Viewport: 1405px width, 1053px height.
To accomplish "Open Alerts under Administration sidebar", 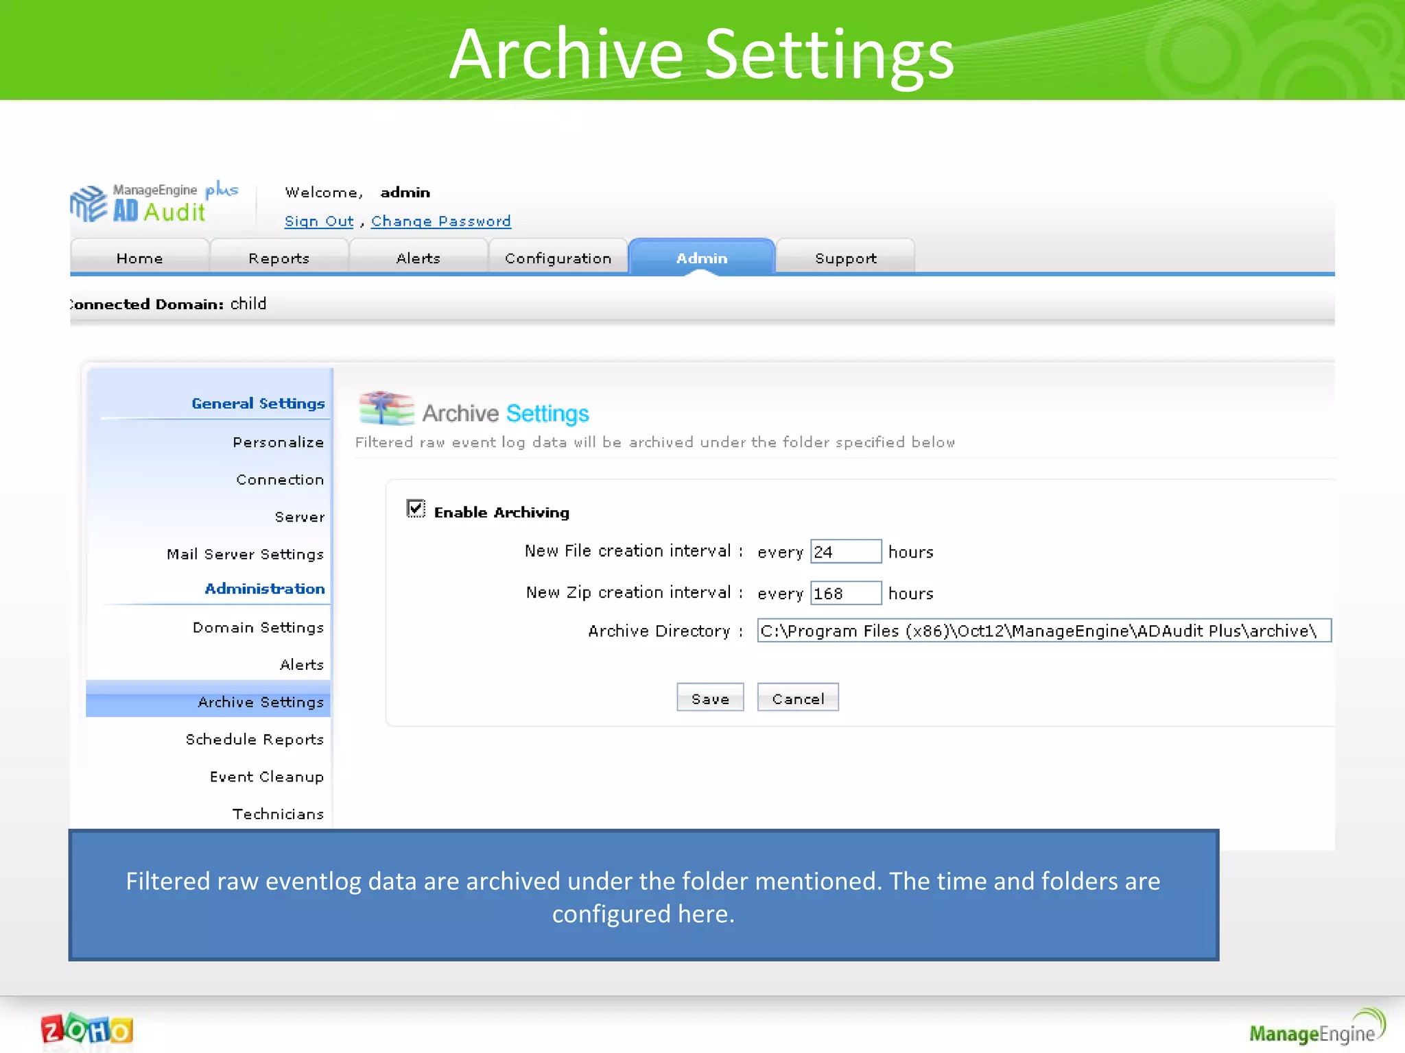I will point(302,665).
